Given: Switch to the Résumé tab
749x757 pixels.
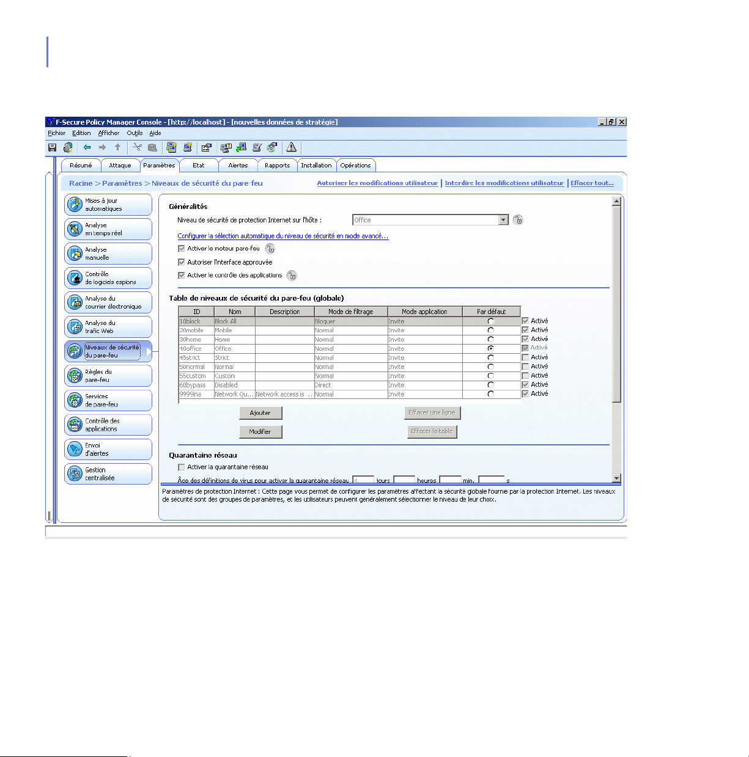Looking at the screenshot, I should 81,166.
